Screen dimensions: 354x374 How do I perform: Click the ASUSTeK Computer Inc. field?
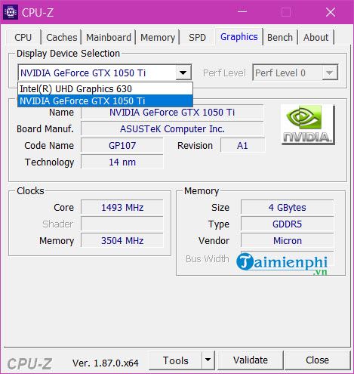[x=172, y=129]
